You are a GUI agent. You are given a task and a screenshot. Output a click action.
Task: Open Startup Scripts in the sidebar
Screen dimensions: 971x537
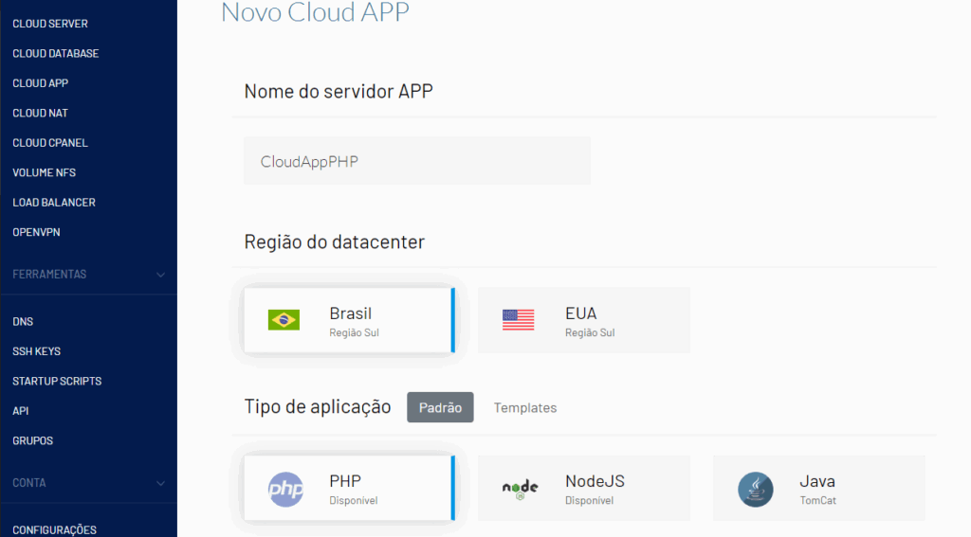[x=57, y=381]
